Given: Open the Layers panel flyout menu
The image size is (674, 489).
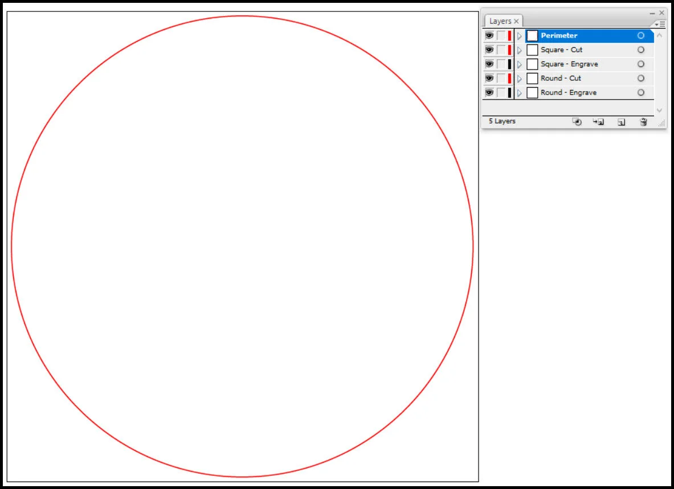Looking at the screenshot, I should [x=660, y=24].
